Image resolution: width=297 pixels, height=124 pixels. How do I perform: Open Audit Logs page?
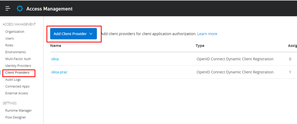[13, 80]
